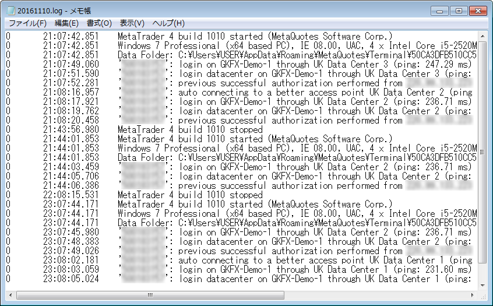Click timestamp 21:08:19.762
The width and height of the screenshot is (493, 306).
coord(71,111)
